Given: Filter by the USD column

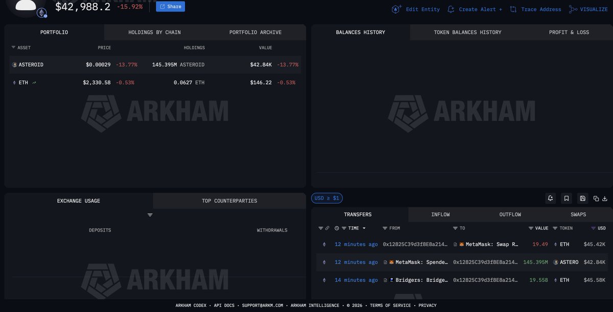Looking at the screenshot, I should tap(594, 228).
